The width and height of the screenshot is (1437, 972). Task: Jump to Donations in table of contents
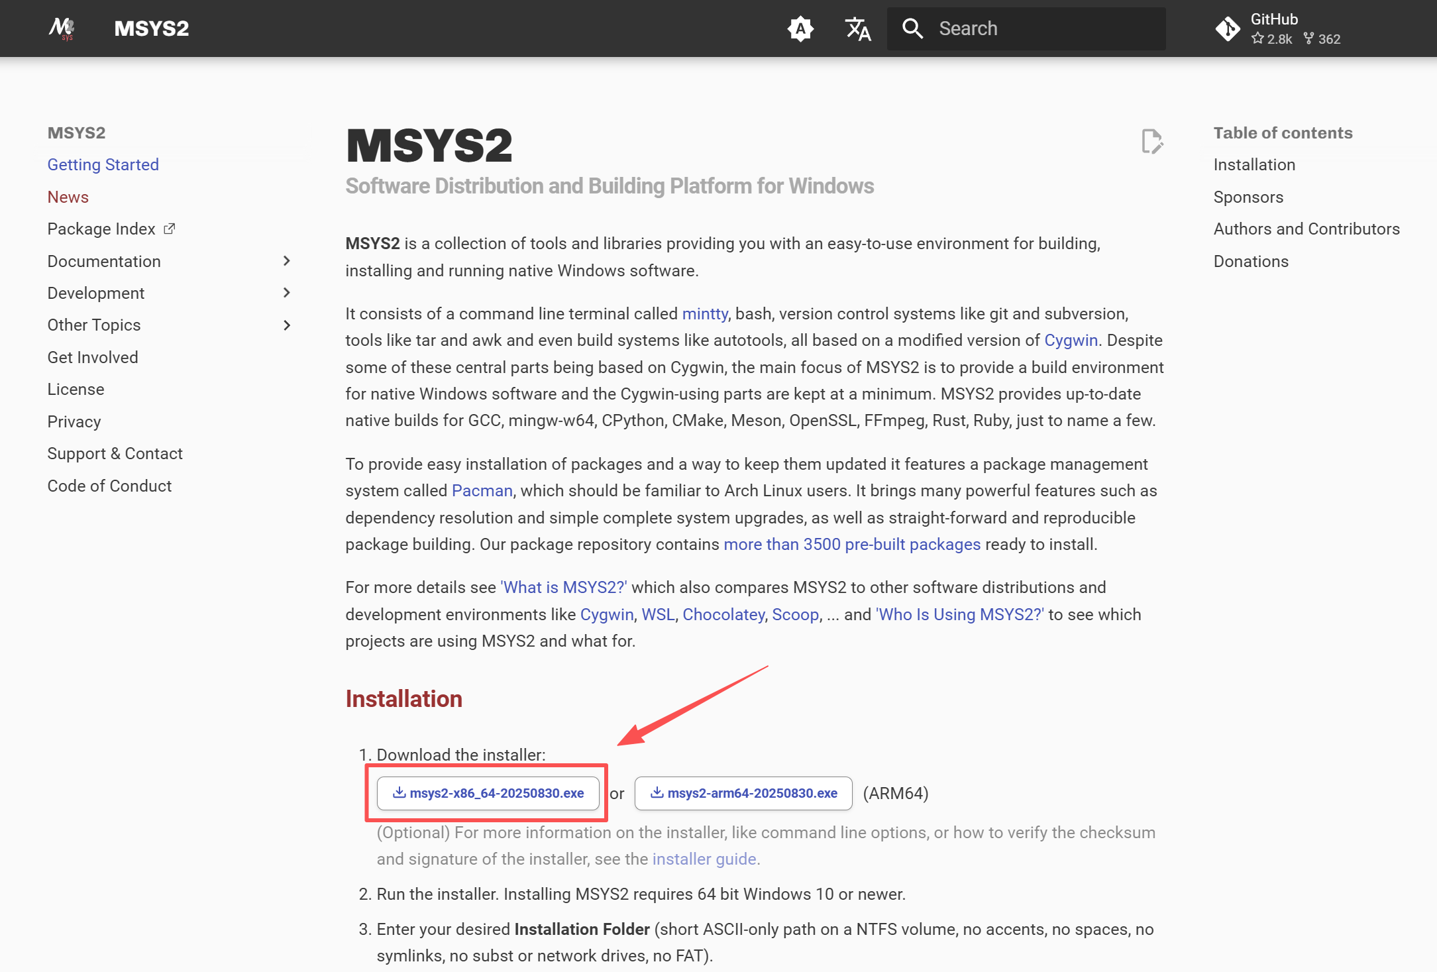1251,261
